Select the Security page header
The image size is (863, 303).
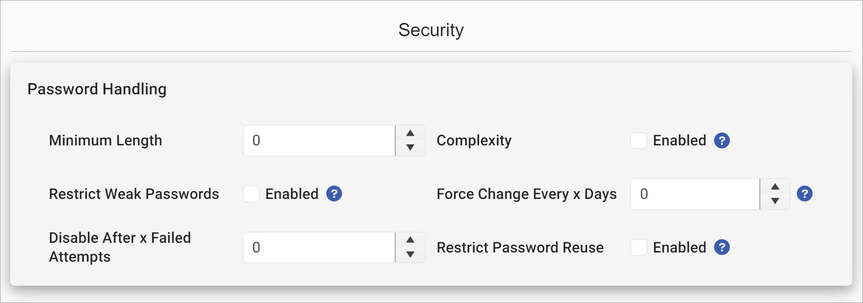click(x=431, y=30)
